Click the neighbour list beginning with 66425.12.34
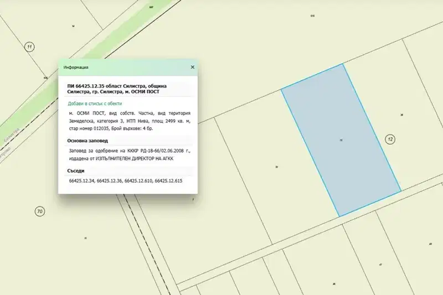The width and height of the screenshot is (443, 295). [126, 180]
